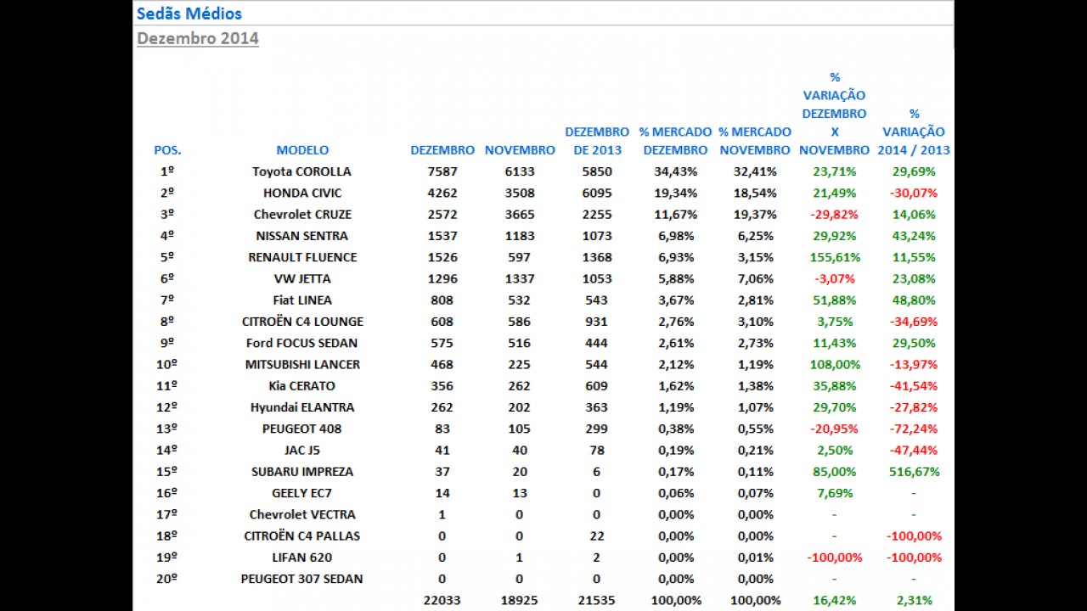Select the 'VW JETTA' model cell
This screenshot has height=611, width=1087.
pos(302,278)
